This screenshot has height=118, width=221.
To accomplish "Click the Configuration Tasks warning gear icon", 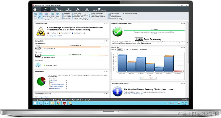I will click(41, 31).
